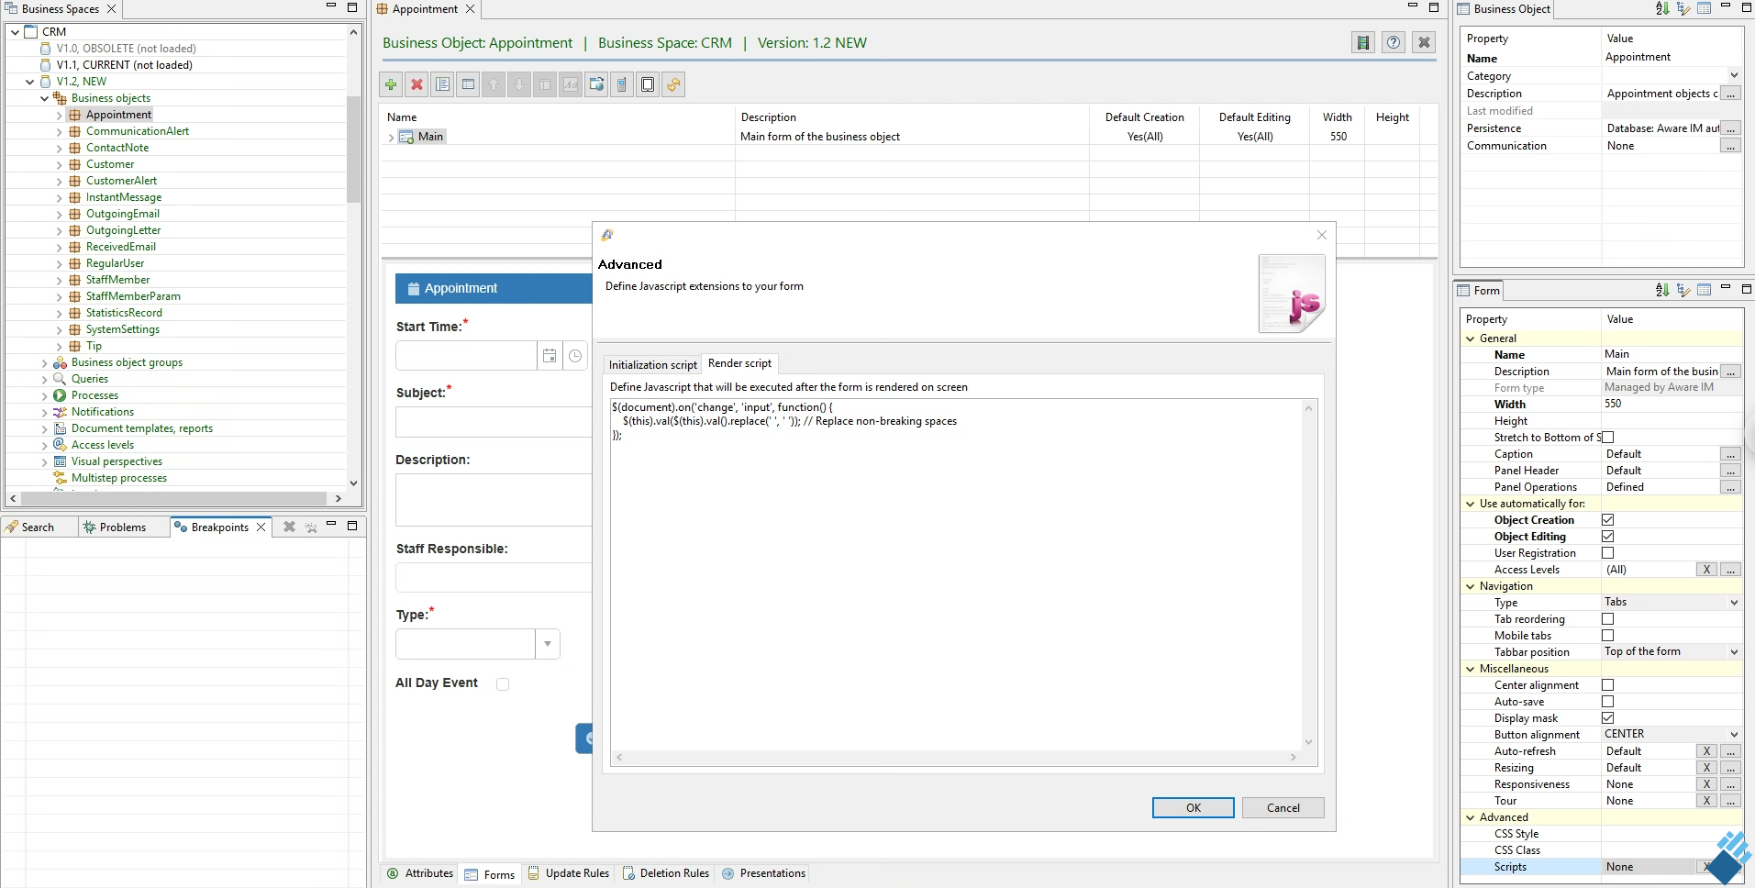
Task: Click the script editor horizontal scrollbar
Action: tap(957, 758)
